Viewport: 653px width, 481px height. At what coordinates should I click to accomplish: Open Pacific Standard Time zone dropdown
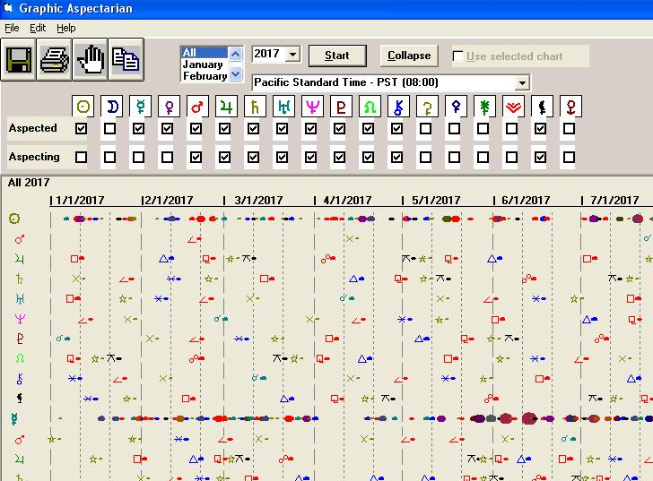[x=522, y=83]
